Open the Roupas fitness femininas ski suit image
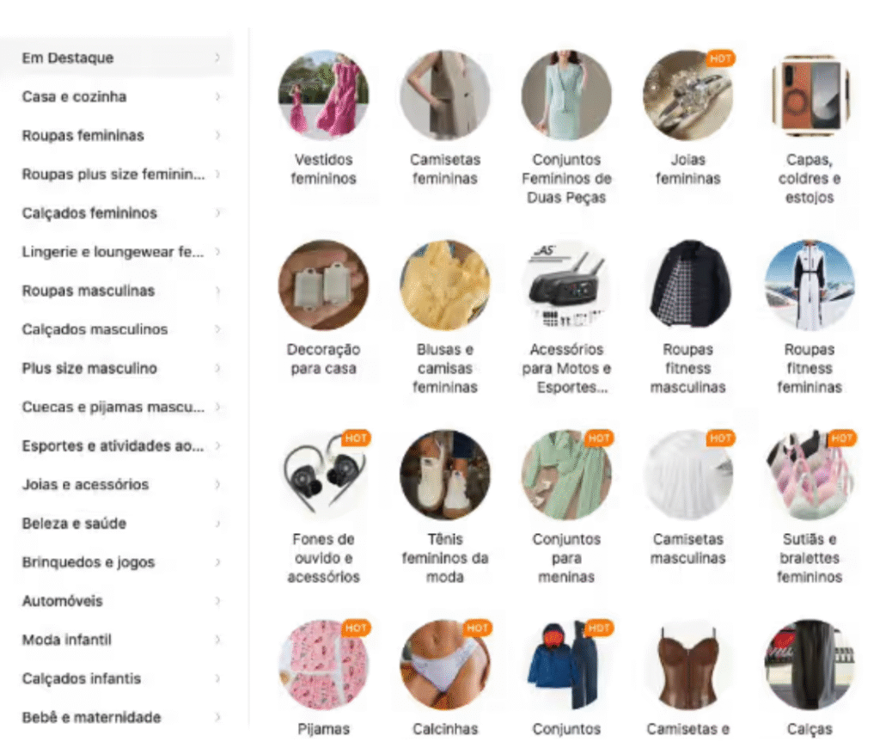The height and width of the screenshot is (754, 880). 810,285
